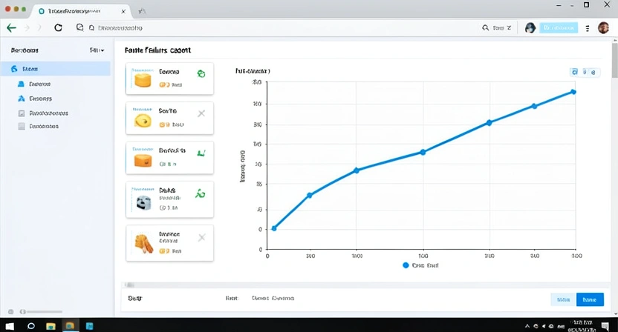Click the green refresh icon on the first card
618x332 pixels.
point(201,73)
